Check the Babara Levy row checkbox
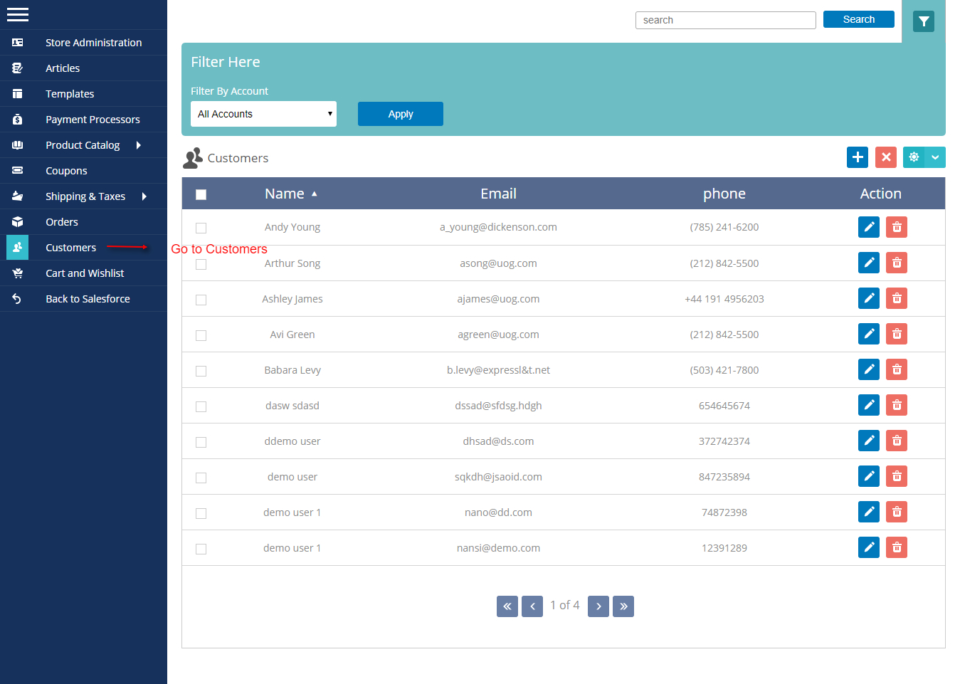Screen dimensions: 960x684 [201, 371]
